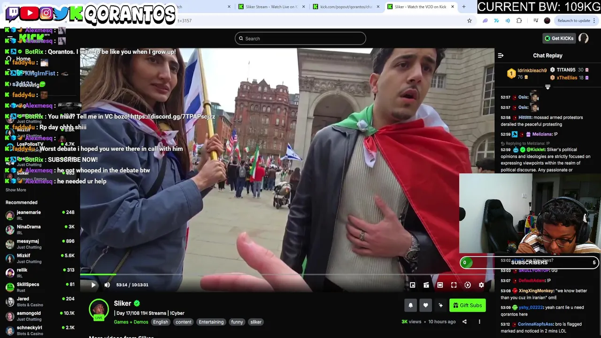Open the Games + Demos category link
This screenshot has height=338, width=601.
pos(131,322)
